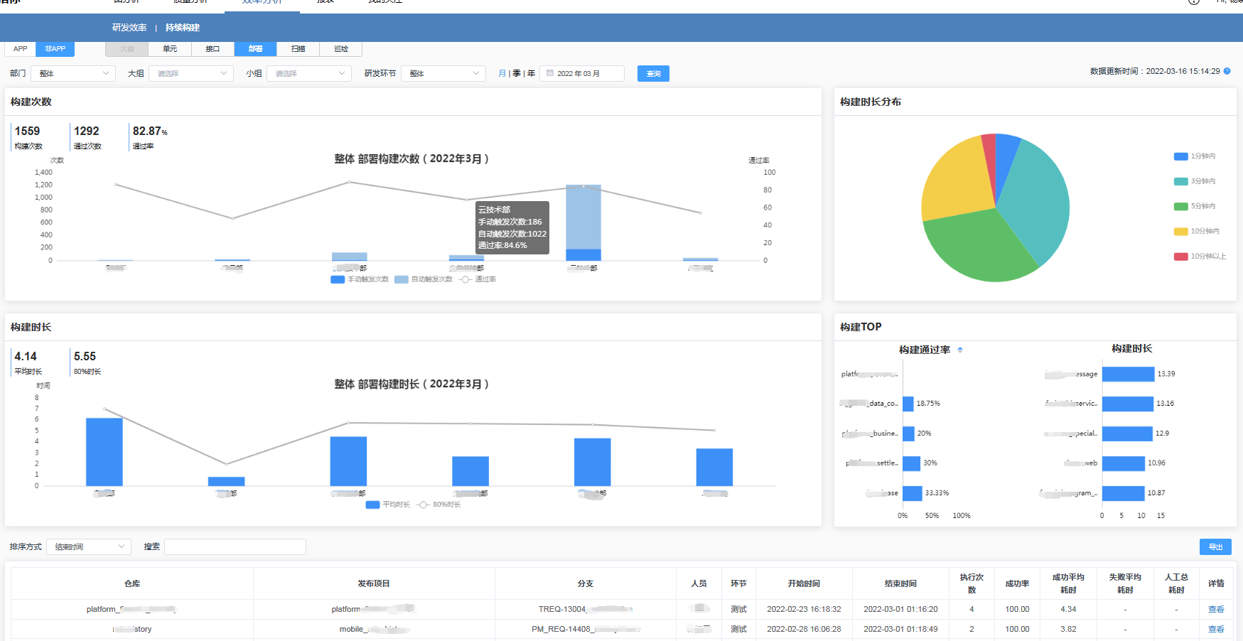Click the 人工总耗时 column header

[1176, 583]
